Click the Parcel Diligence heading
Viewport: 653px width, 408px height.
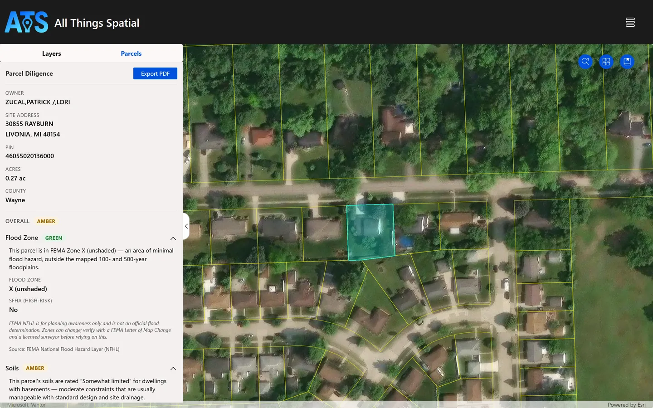[x=29, y=73]
